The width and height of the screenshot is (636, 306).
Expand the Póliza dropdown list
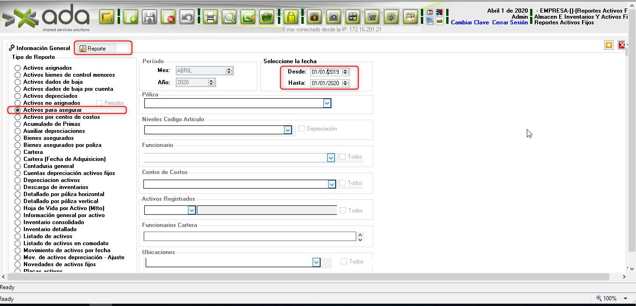pos(327,103)
